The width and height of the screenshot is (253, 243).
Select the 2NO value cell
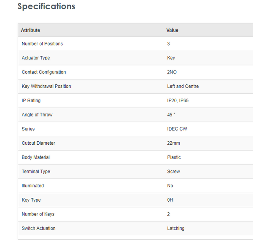tap(172, 72)
